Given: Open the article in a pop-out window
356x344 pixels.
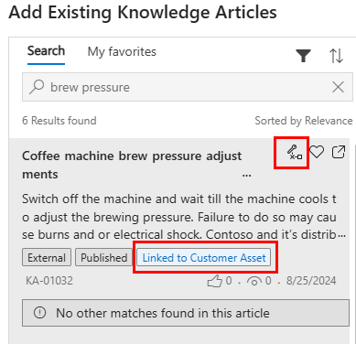Looking at the screenshot, I should (x=339, y=152).
